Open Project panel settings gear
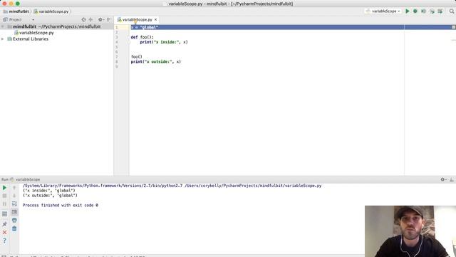 (x=100, y=19)
